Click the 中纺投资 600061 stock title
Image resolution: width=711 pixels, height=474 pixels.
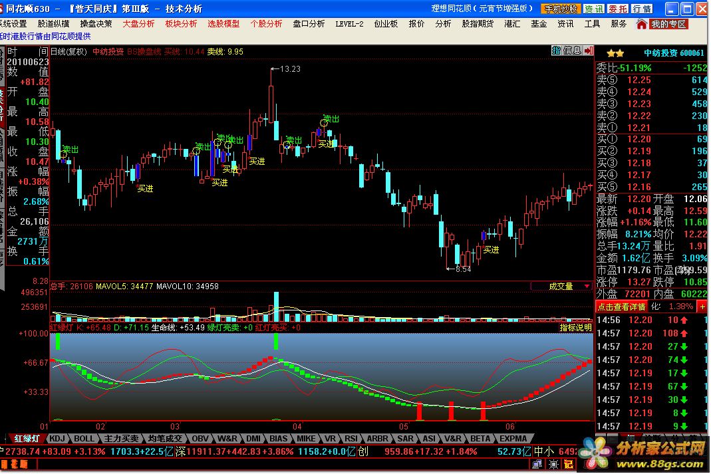coord(674,53)
